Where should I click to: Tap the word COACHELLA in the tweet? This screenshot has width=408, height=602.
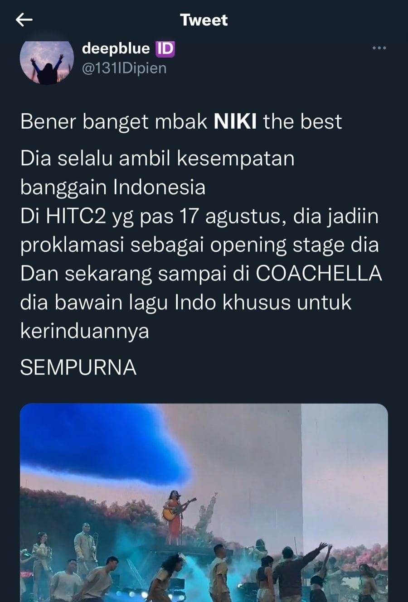pyautogui.click(x=319, y=273)
